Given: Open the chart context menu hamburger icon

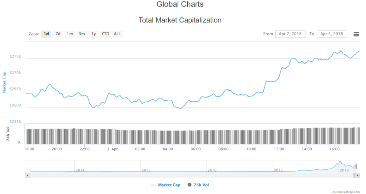Looking at the screenshot, I should 356,34.
